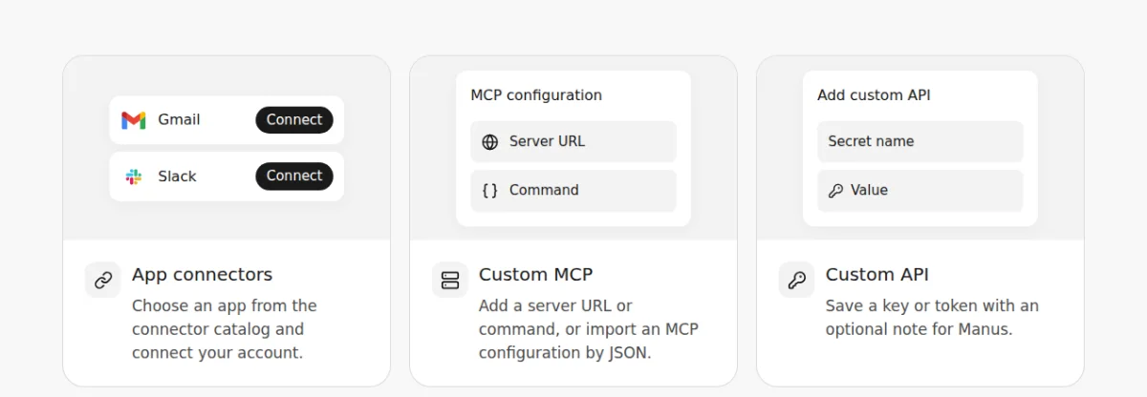The image size is (1147, 397).
Task: Open the App connectors heading
Action: click(x=202, y=275)
